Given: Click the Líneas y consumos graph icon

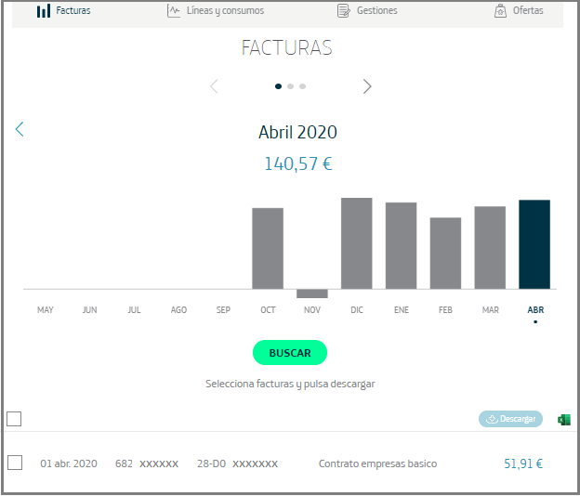Looking at the screenshot, I should [x=173, y=11].
